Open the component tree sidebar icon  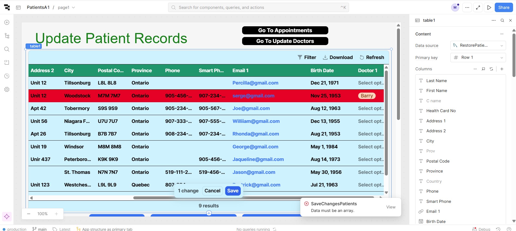click(x=7, y=36)
